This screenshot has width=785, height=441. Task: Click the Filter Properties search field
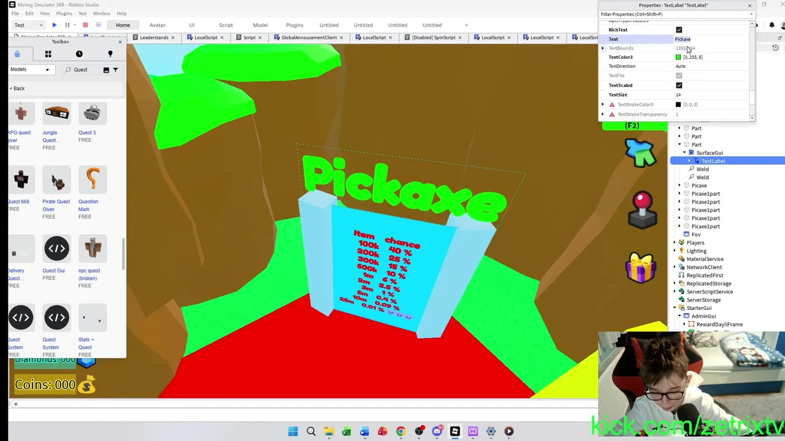(x=673, y=14)
